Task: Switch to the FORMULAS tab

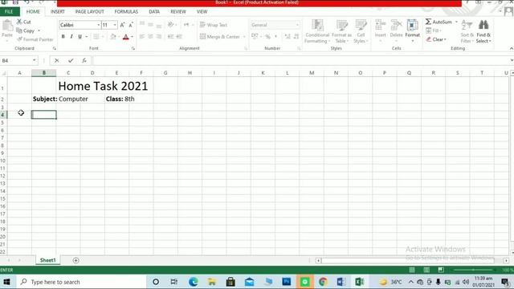Action: point(126,11)
